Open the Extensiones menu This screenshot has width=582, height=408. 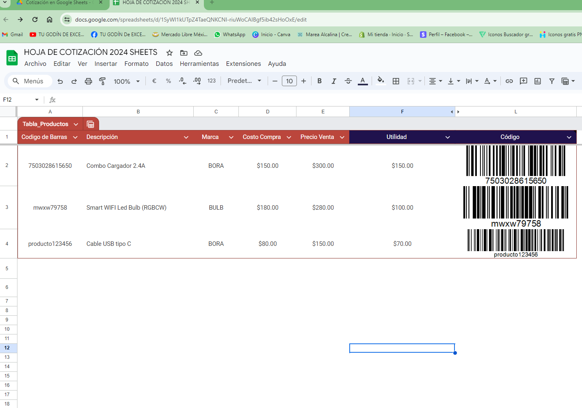pyautogui.click(x=243, y=64)
